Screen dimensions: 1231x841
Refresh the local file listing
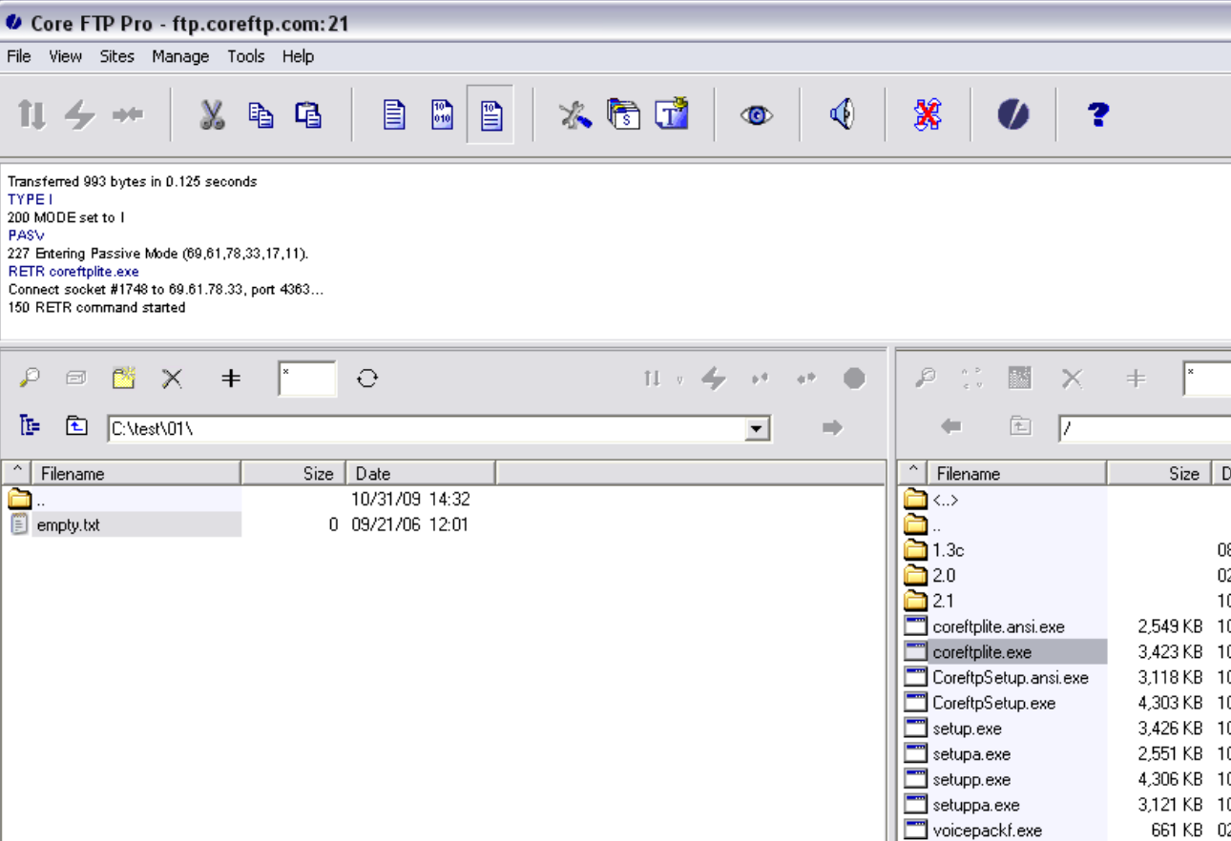pyautogui.click(x=367, y=378)
